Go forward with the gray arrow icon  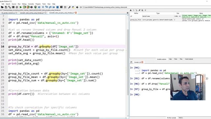click(81, 7)
